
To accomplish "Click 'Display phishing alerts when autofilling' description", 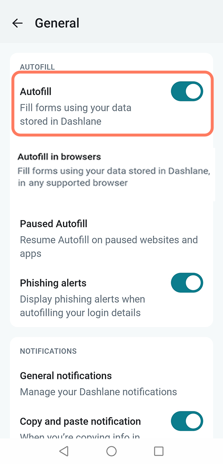I will [82, 306].
